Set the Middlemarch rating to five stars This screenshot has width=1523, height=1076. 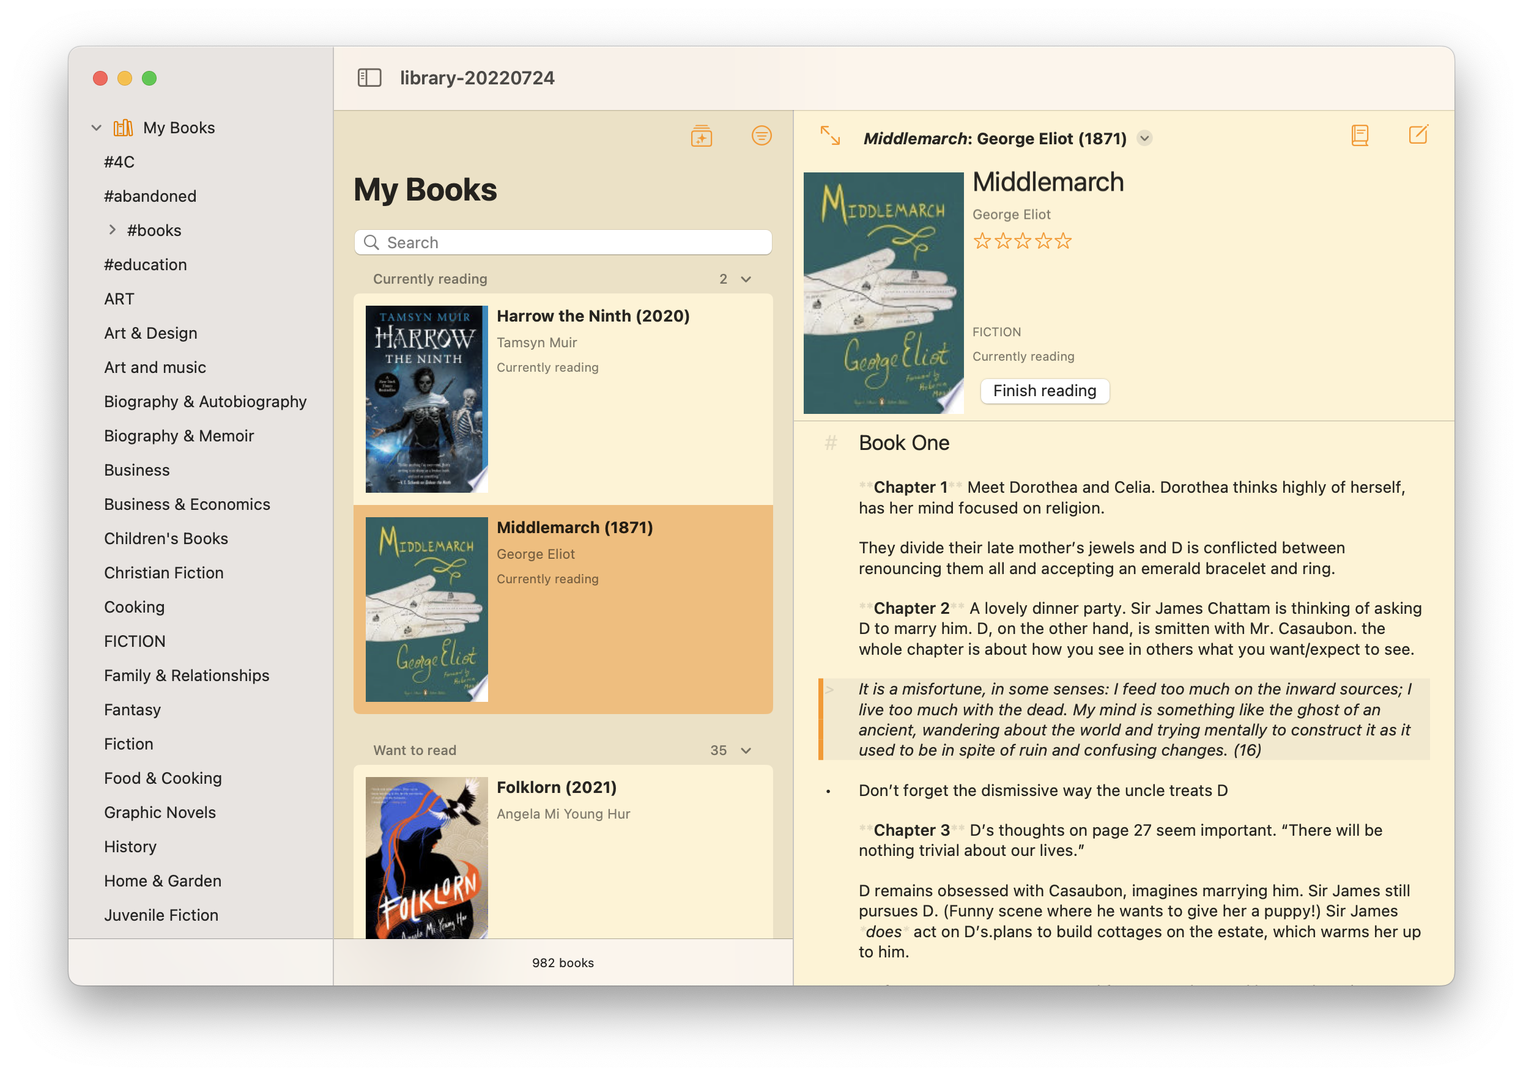pos(1063,241)
